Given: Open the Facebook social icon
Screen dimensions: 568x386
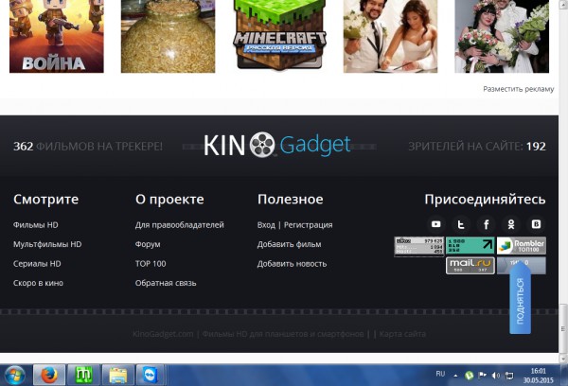Looking at the screenshot, I should (x=487, y=224).
